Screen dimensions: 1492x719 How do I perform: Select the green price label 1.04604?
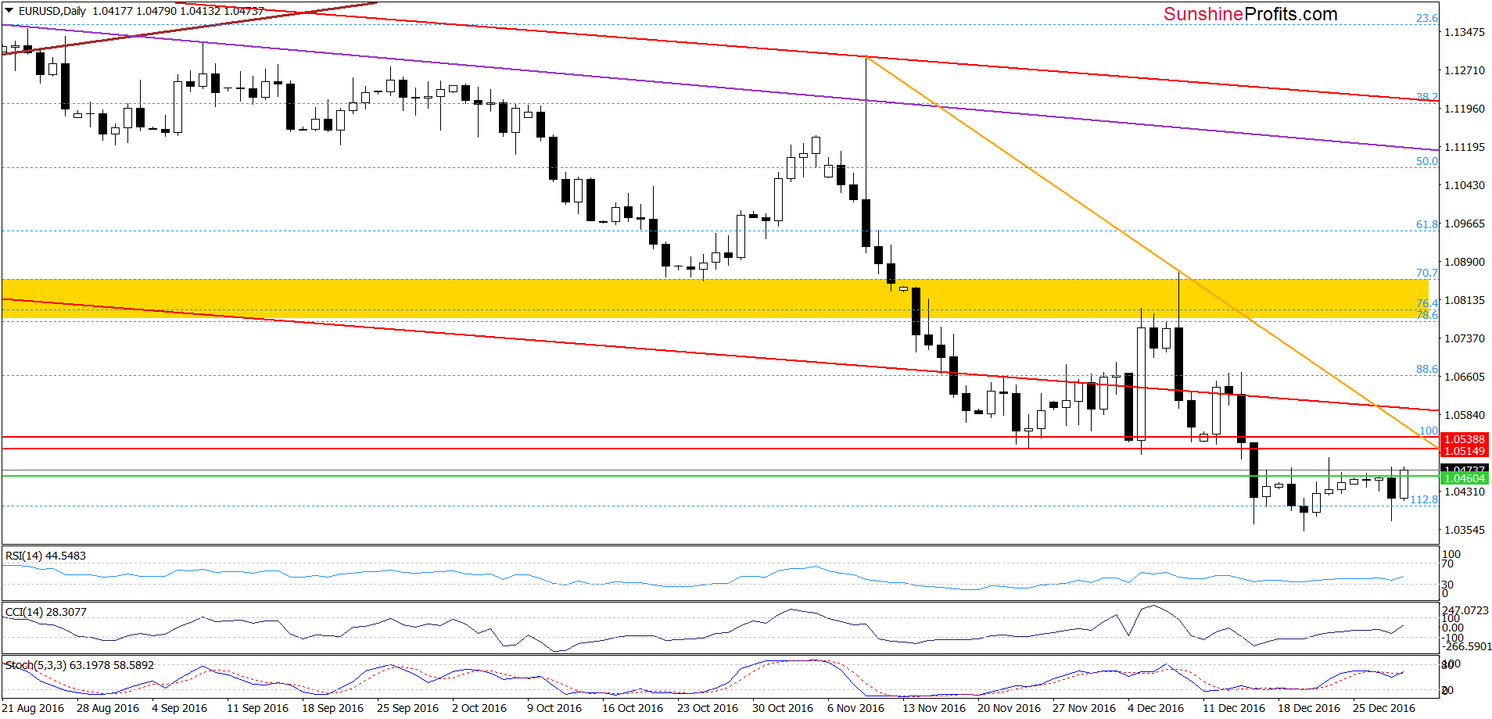[x=1464, y=478]
